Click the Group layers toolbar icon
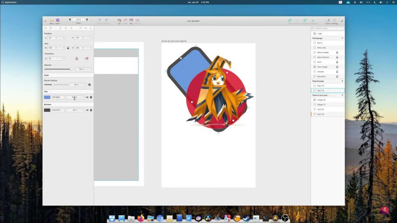Viewport: 397px width, 223px height. pyautogui.click(x=99, y=20)
